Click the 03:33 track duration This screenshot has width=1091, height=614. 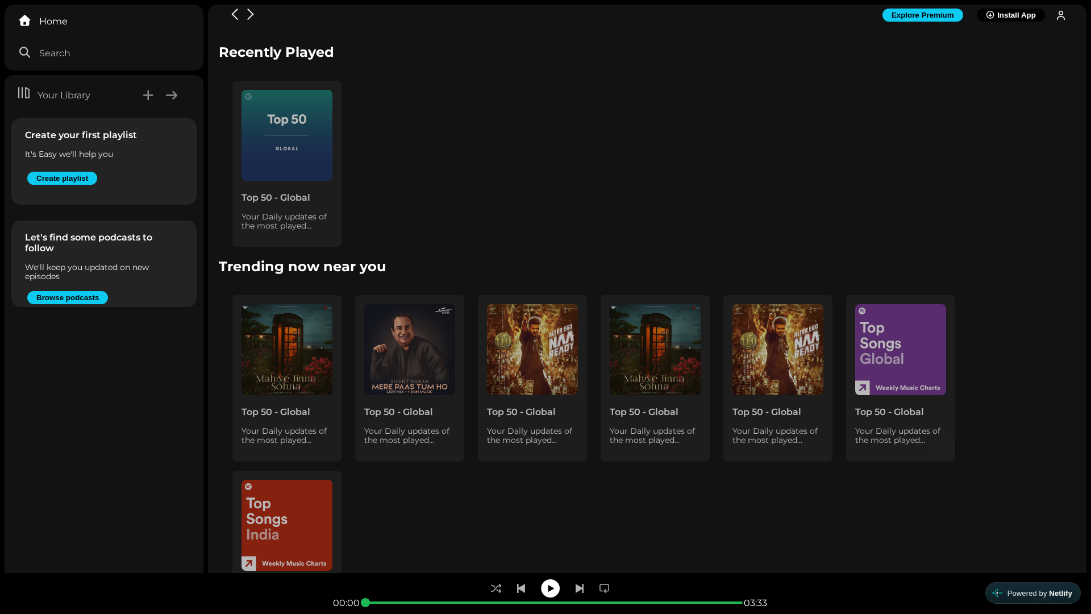tap(755, 603)
